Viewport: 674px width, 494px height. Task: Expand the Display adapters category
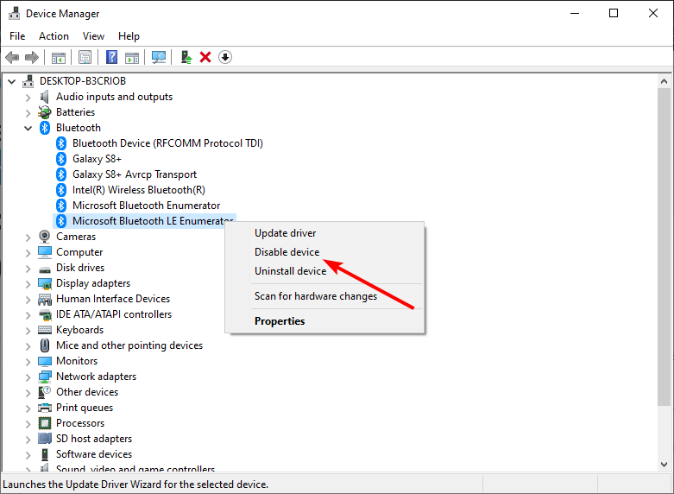(x=28, y=284)
